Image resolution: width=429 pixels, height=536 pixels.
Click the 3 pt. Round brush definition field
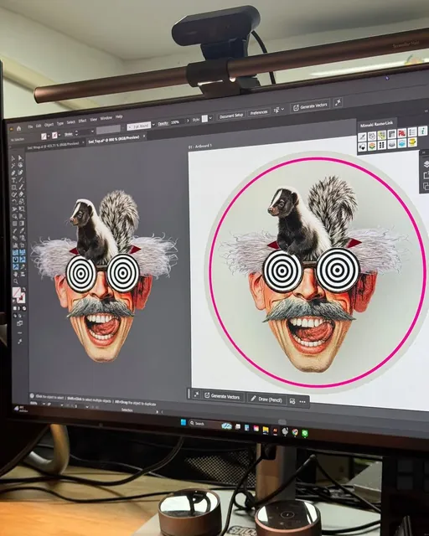coord(139,126)
